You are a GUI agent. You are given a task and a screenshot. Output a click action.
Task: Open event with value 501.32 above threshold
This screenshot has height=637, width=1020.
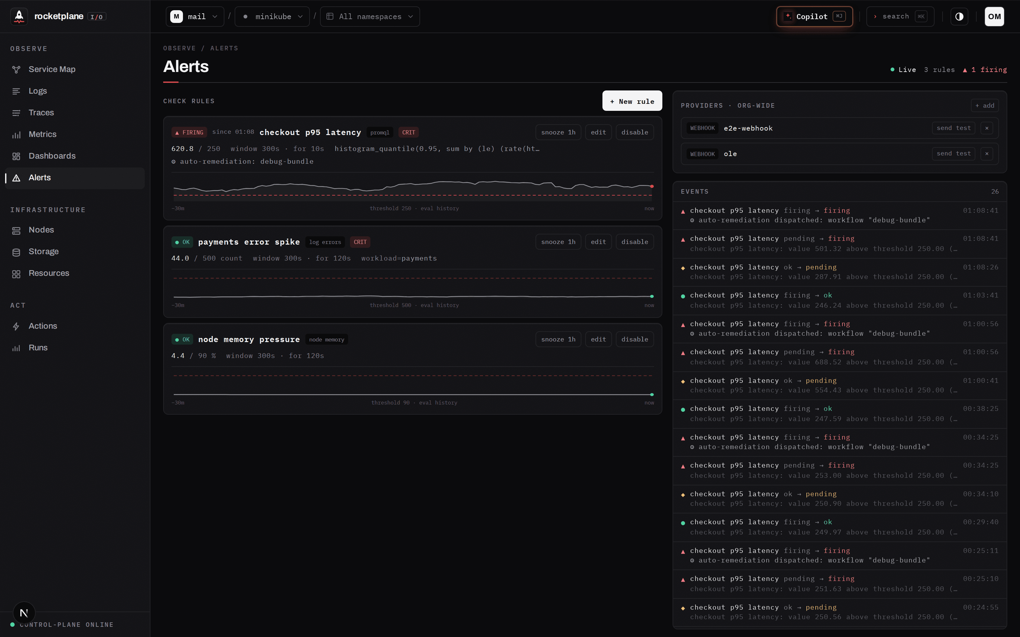coord(840,244)
